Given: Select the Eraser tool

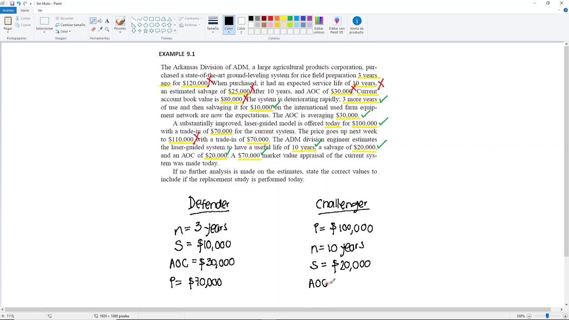Looking at the screenshot, I should coord(93,29).
